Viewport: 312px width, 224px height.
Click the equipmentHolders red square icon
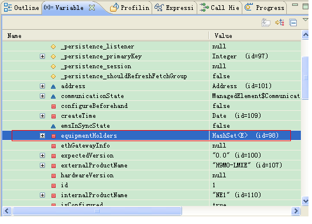[53, 136]
